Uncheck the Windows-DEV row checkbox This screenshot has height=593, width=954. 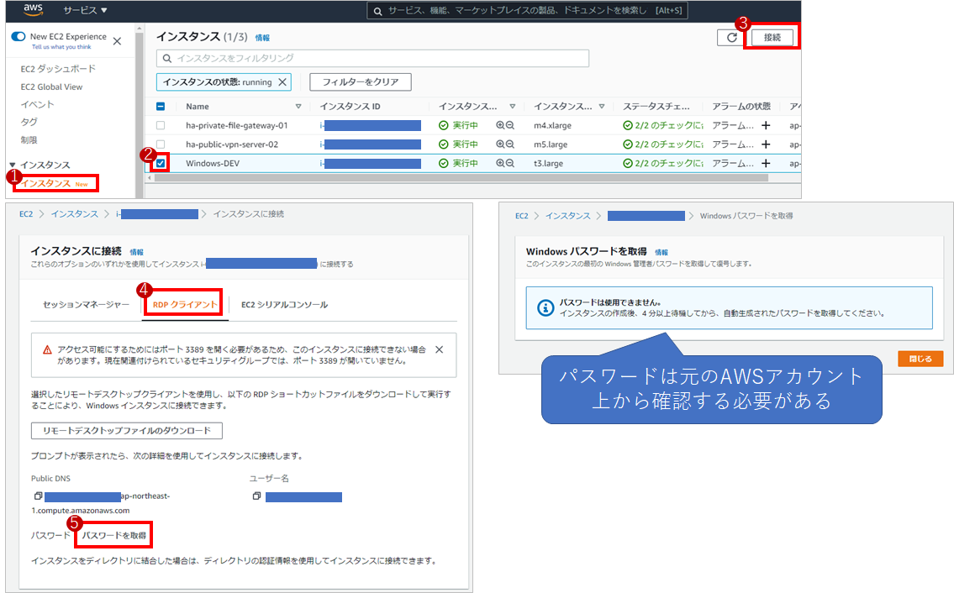[x=161, y=163]
